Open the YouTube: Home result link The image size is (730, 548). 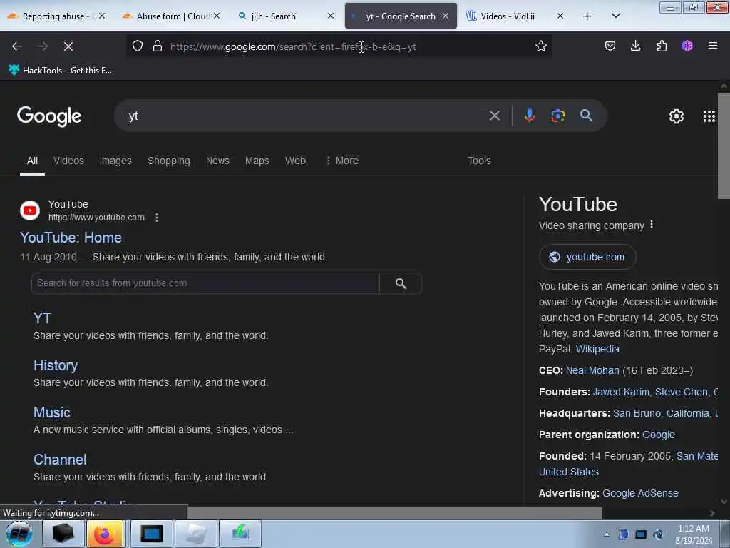(71, 238)
